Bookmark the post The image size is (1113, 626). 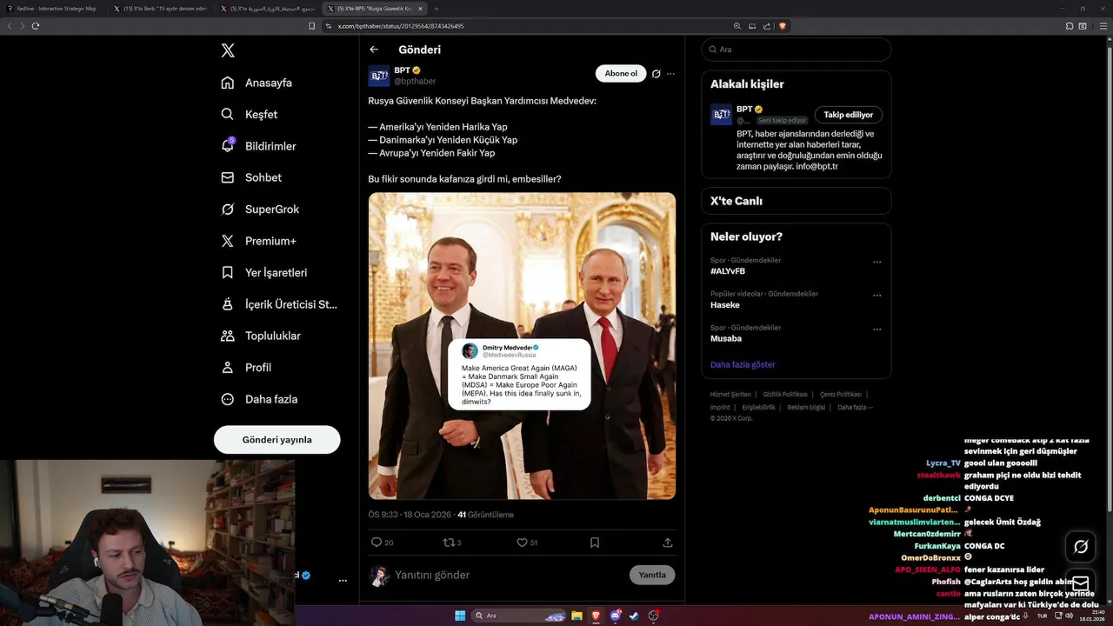[x=595, y=543]
